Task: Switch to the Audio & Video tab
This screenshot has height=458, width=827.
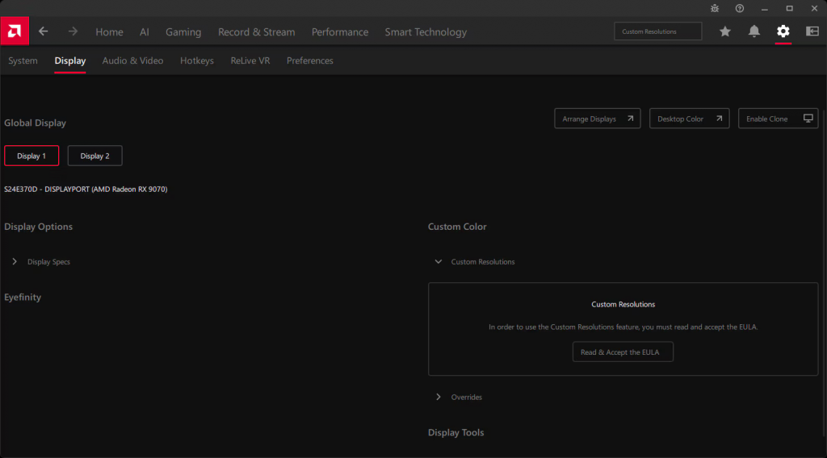Action: [132, 60]
